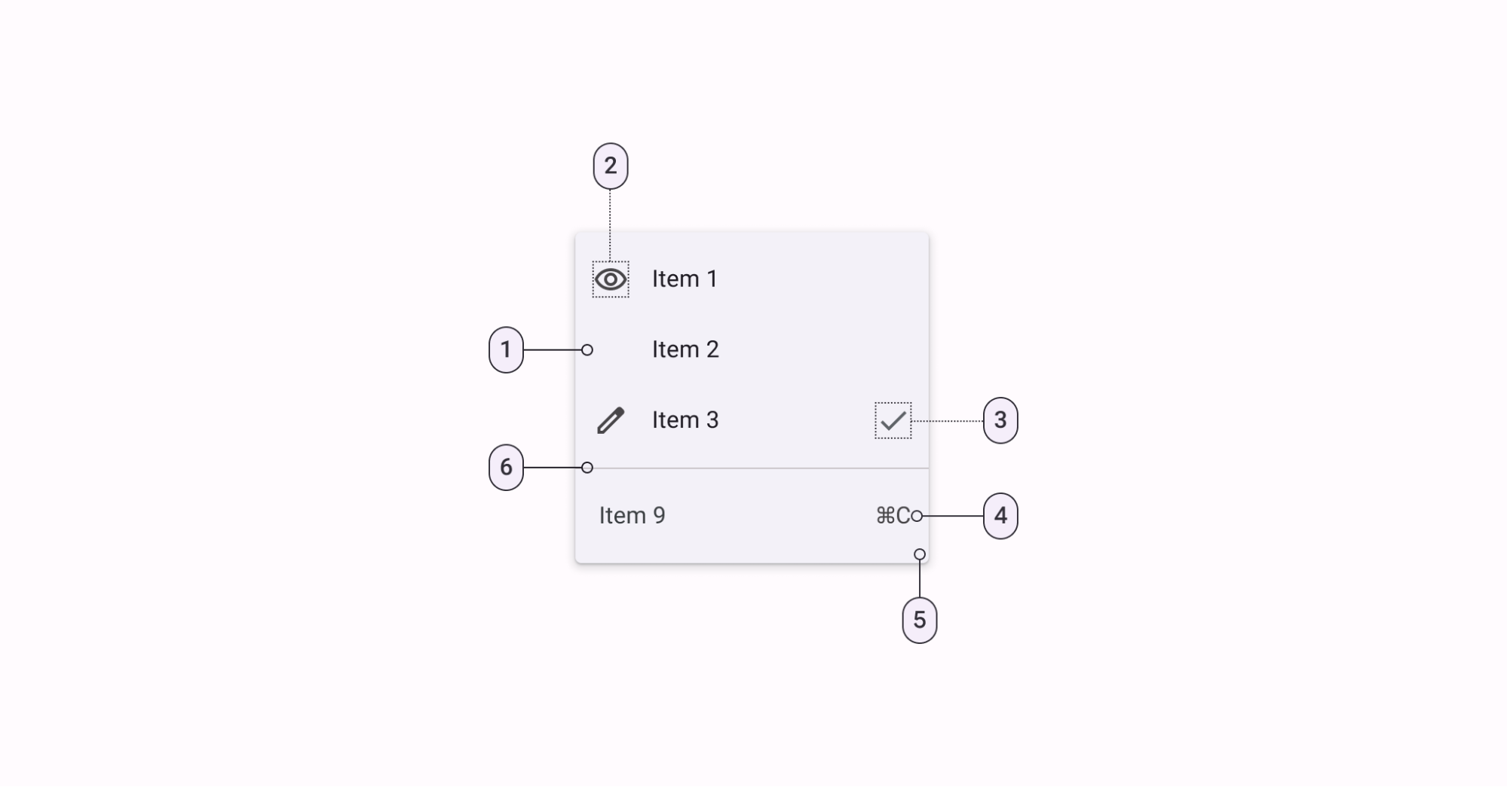Click callout badge number 3
The image size is (1507, 787).
click(1000, 422)
